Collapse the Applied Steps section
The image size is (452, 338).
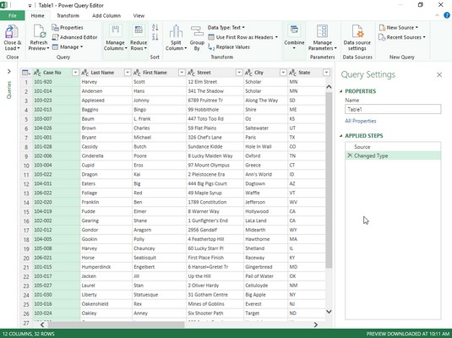pyautogui.click(x=341, y=135)
